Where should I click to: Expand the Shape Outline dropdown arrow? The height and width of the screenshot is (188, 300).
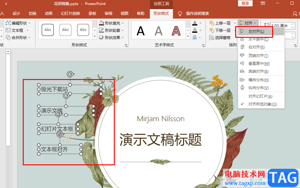point(123,30)
